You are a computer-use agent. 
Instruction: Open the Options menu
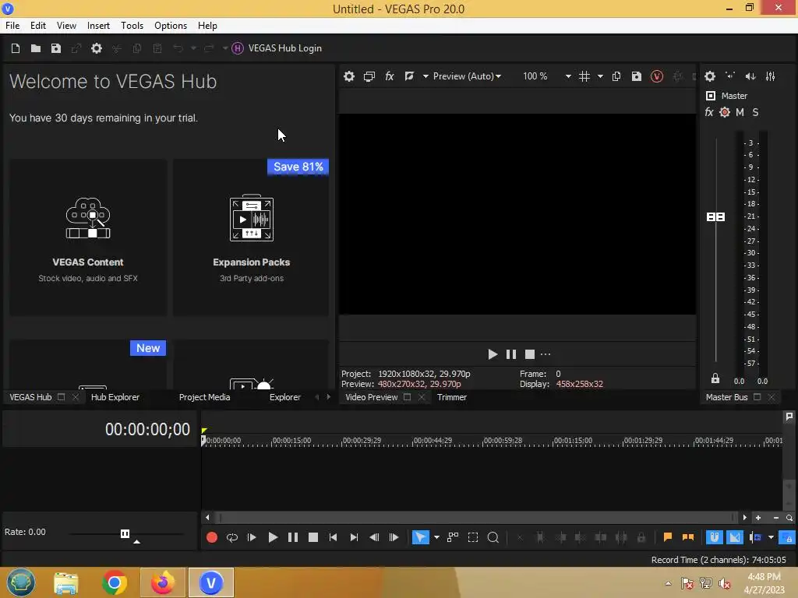click(x=171, y=26)
